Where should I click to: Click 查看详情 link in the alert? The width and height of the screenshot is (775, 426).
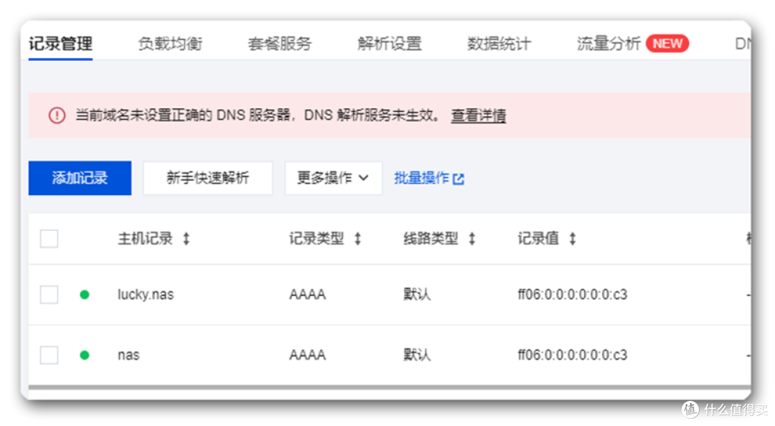[479, 115]
